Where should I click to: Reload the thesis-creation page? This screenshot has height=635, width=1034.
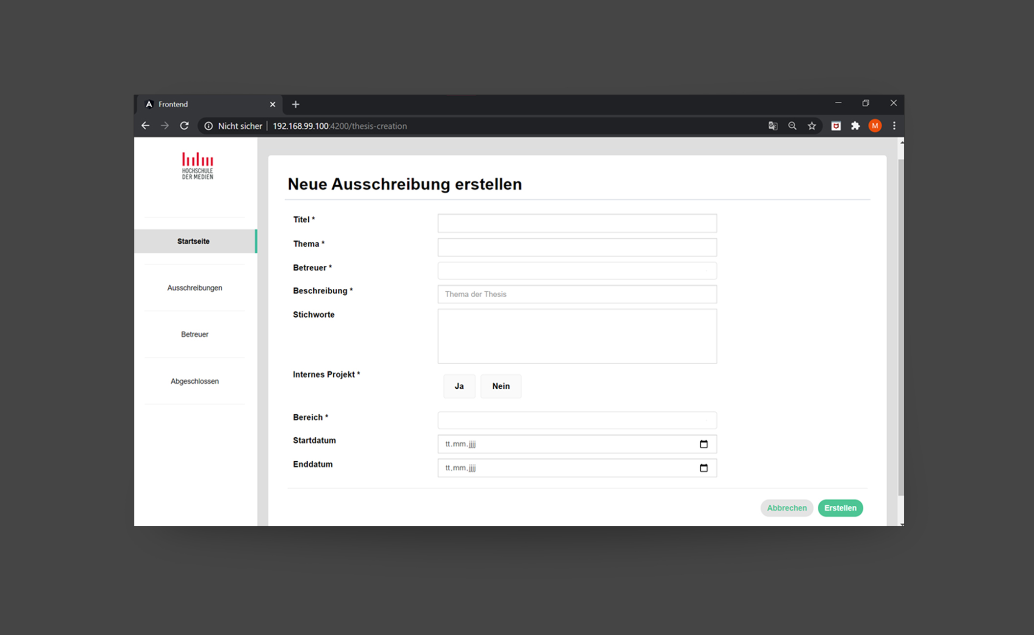[184, 126]
